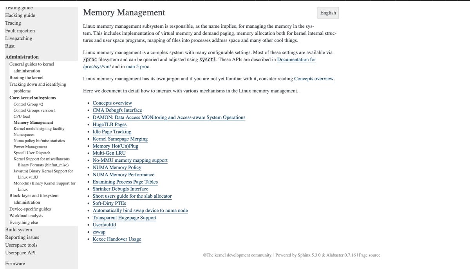This screenshot has height=269, width=470.
Task: Open Tracking down and identifying problems
Action: (x=38, y=87)
